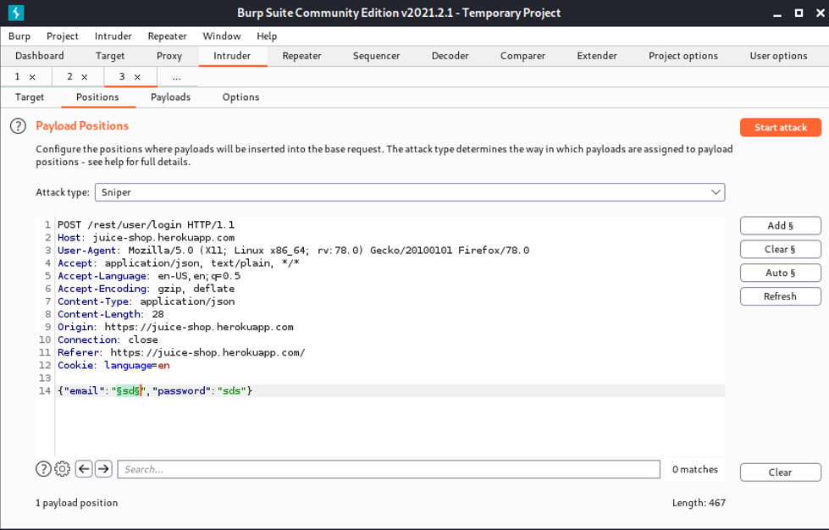Click the Host header line
The image size is (829, 530).
click(x=146, y=238)
